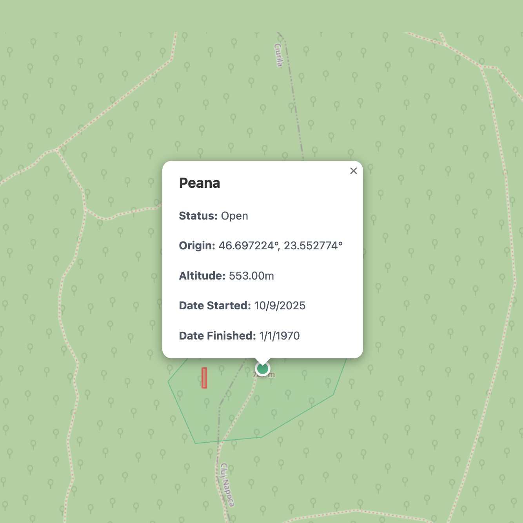
Task: Click the green site marker dot
Action: coord(262,369)
